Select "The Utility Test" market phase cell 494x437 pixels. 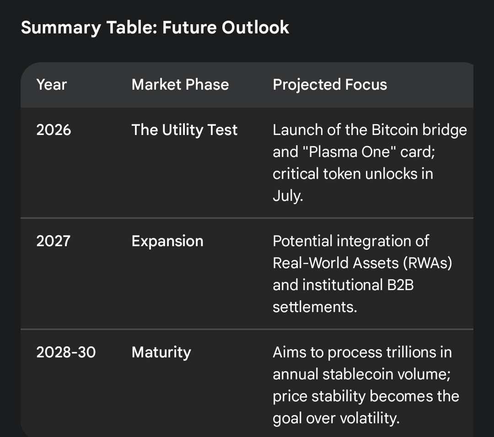click(184, 130)
